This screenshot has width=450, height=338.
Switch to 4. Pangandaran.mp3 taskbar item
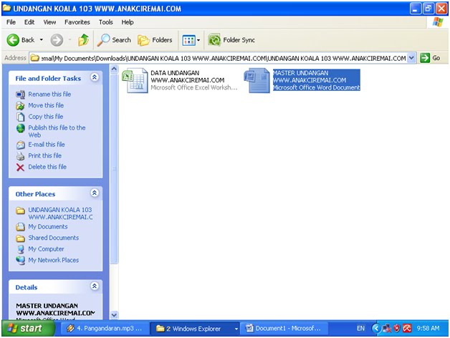105,328
